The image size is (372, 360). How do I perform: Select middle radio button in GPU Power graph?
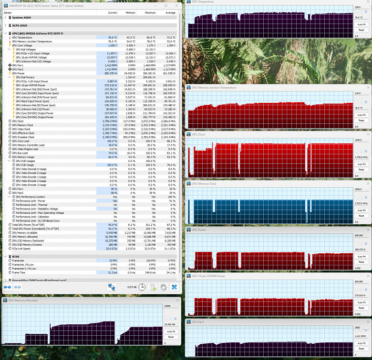click(361, 243)
